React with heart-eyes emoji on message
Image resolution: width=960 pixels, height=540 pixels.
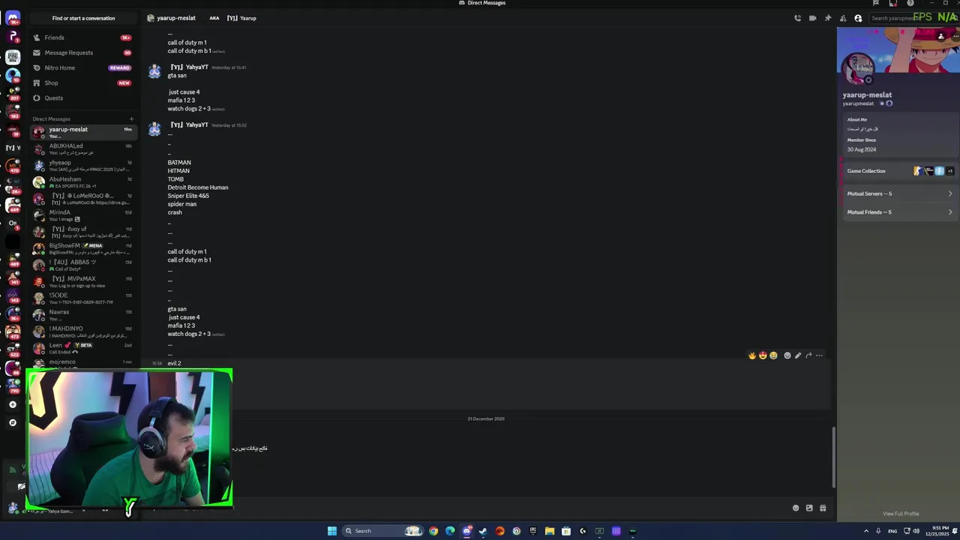tap(763, 355)
